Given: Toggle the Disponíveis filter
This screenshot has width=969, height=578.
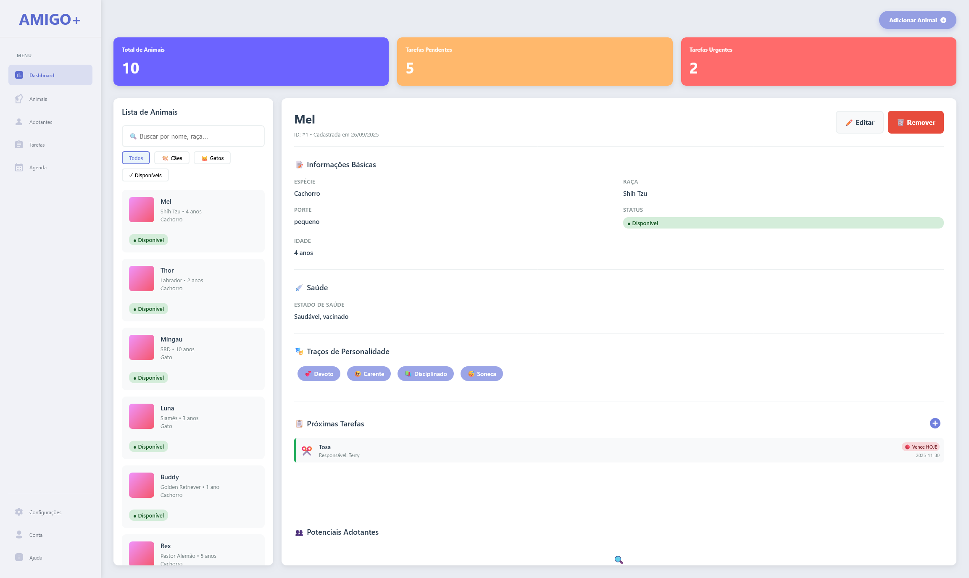Looking at the screenshot, I should point(145,175).
